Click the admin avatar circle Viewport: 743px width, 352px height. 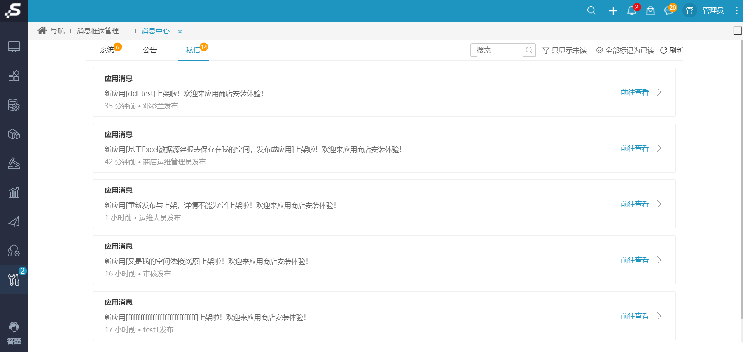tap(689, 10)
